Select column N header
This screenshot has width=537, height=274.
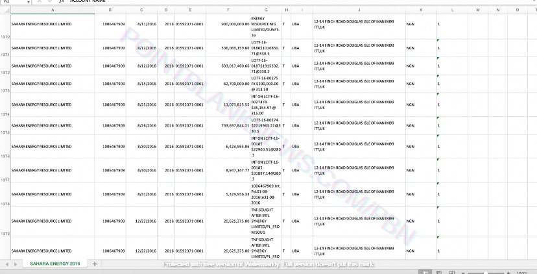pos(497,10)
